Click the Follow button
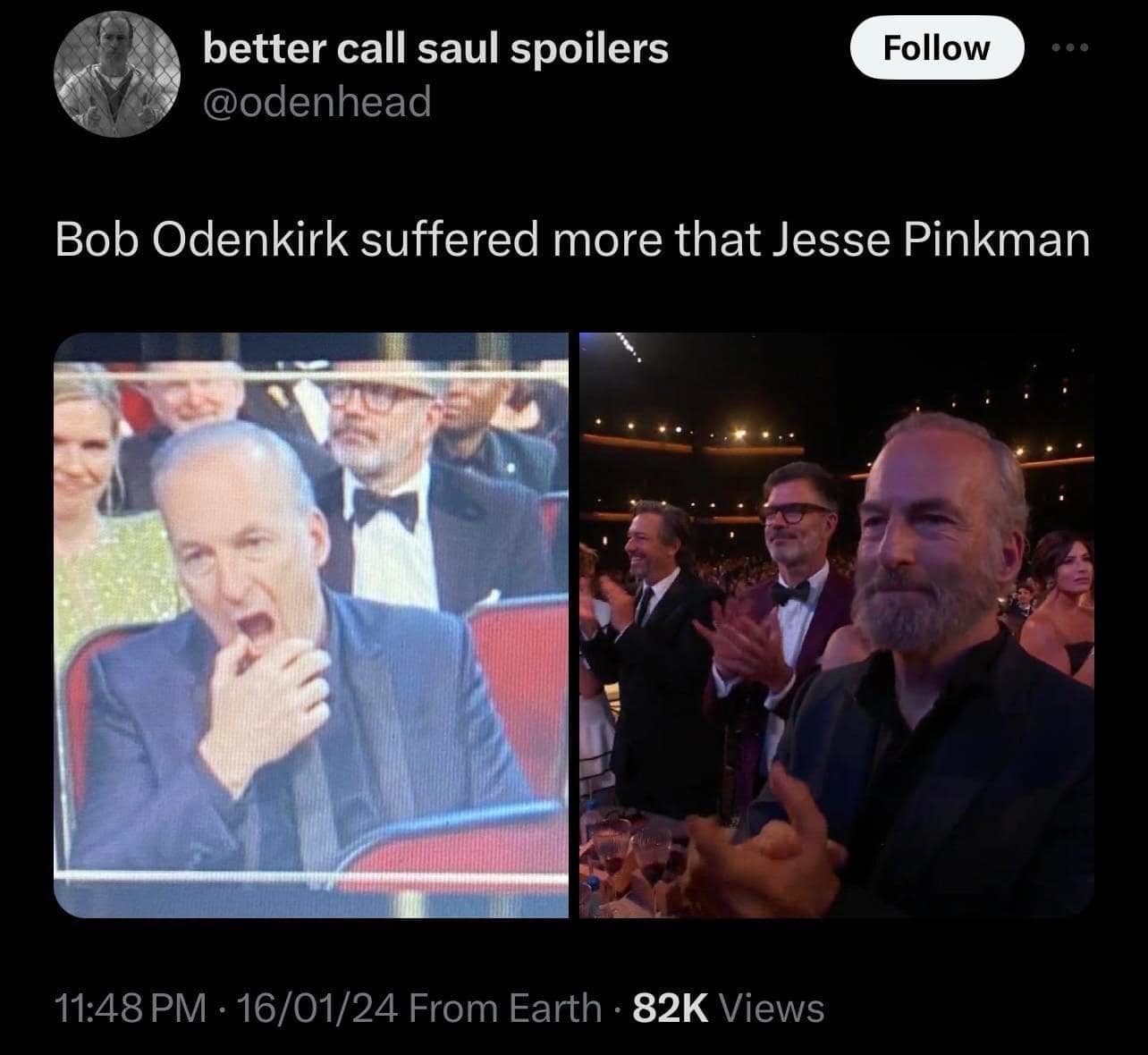1148x1055 pixels. pyautogui.click(x=936, y=46)
